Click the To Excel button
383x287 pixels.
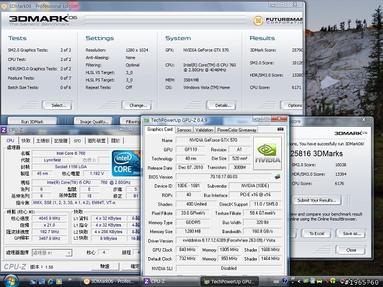pyautogui.click(x=317, y=233)
